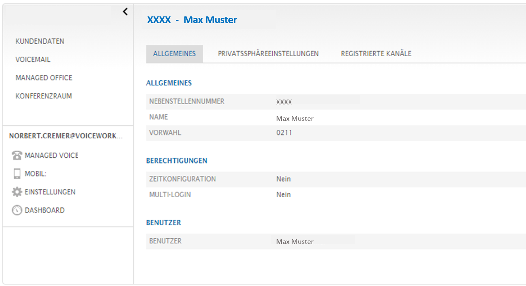Open the Privatssphäreeinstellungen tab

268,54
